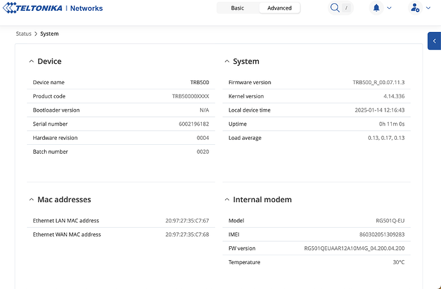Collapse the Mac addresses section
Screen dimensions: 441x289
pyautogui.click(x=31, y=200)
